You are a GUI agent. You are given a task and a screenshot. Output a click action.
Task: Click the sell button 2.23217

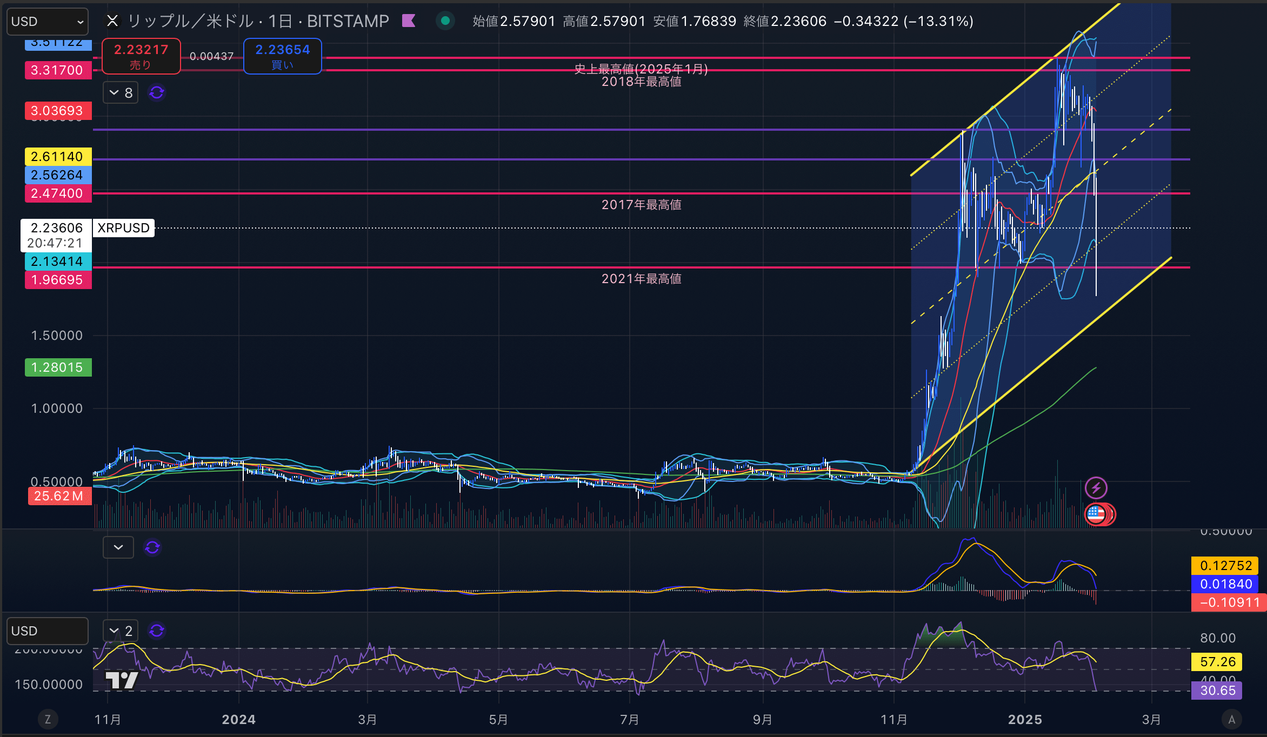[x=141, y=56]
